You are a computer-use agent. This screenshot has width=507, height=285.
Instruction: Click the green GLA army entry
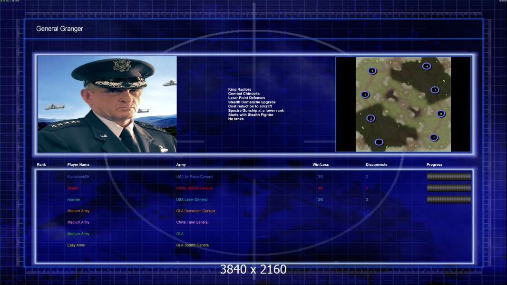point(180,234)
